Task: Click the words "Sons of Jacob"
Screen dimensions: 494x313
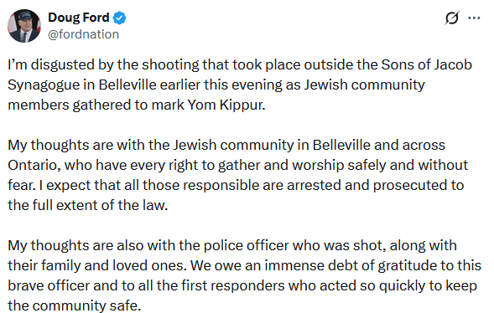Action: (x=427, y=64)
